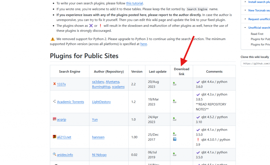Click the 'Author (Repository)' column header
Screen dimensions: 270x165
(x=109, y=71)
